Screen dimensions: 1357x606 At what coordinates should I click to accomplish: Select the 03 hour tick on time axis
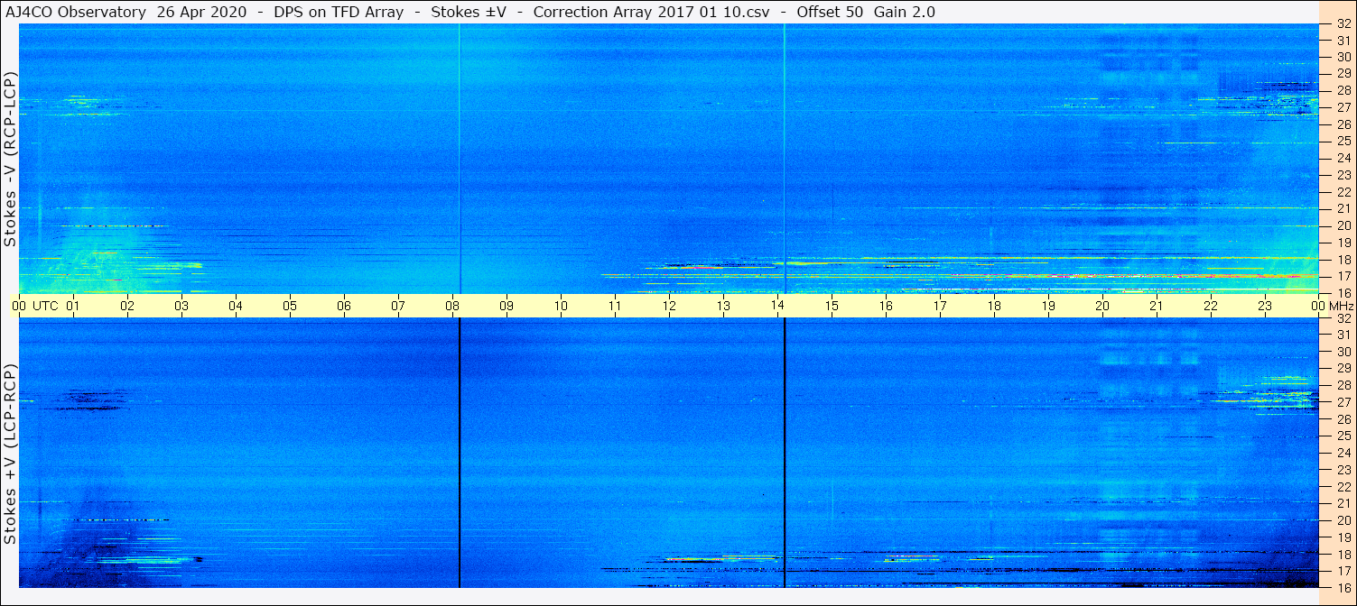(181, 306)
